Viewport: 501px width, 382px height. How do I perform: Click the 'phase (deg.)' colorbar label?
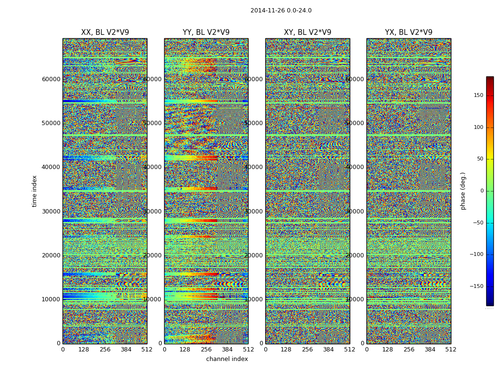[x=463, y=191]
